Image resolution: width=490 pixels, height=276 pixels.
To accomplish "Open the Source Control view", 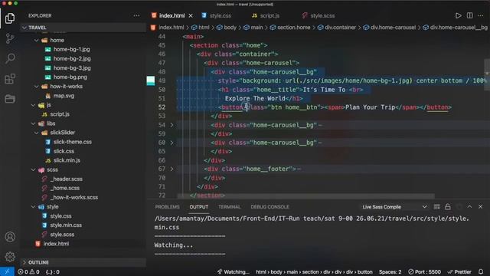I will (10, 38).
